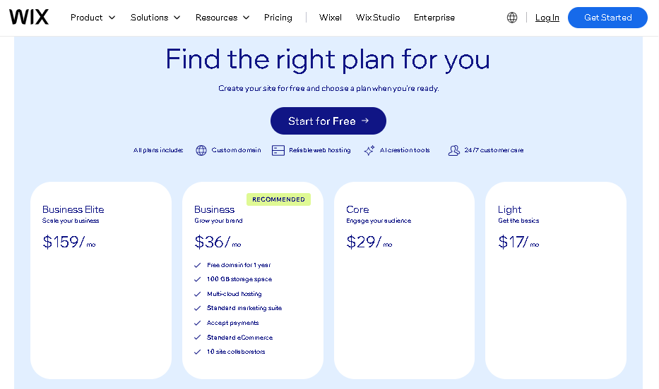The height and width of the screenshot is (389, 659).
Task: Open the Pricing menu item
Action: tap(278, 18)
